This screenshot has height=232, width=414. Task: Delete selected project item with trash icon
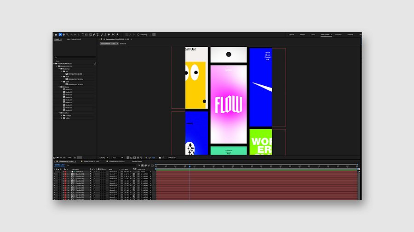coord(75,158)
